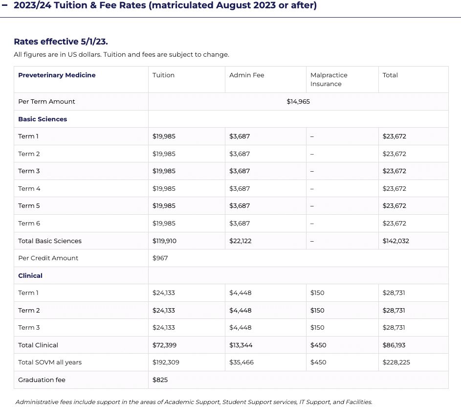Select the $35,466 SOVM admin fee total
The height and width of the screenshot is (407, 461).
point(241,362)
